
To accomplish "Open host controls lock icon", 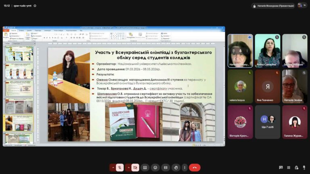I will point(296,168).
